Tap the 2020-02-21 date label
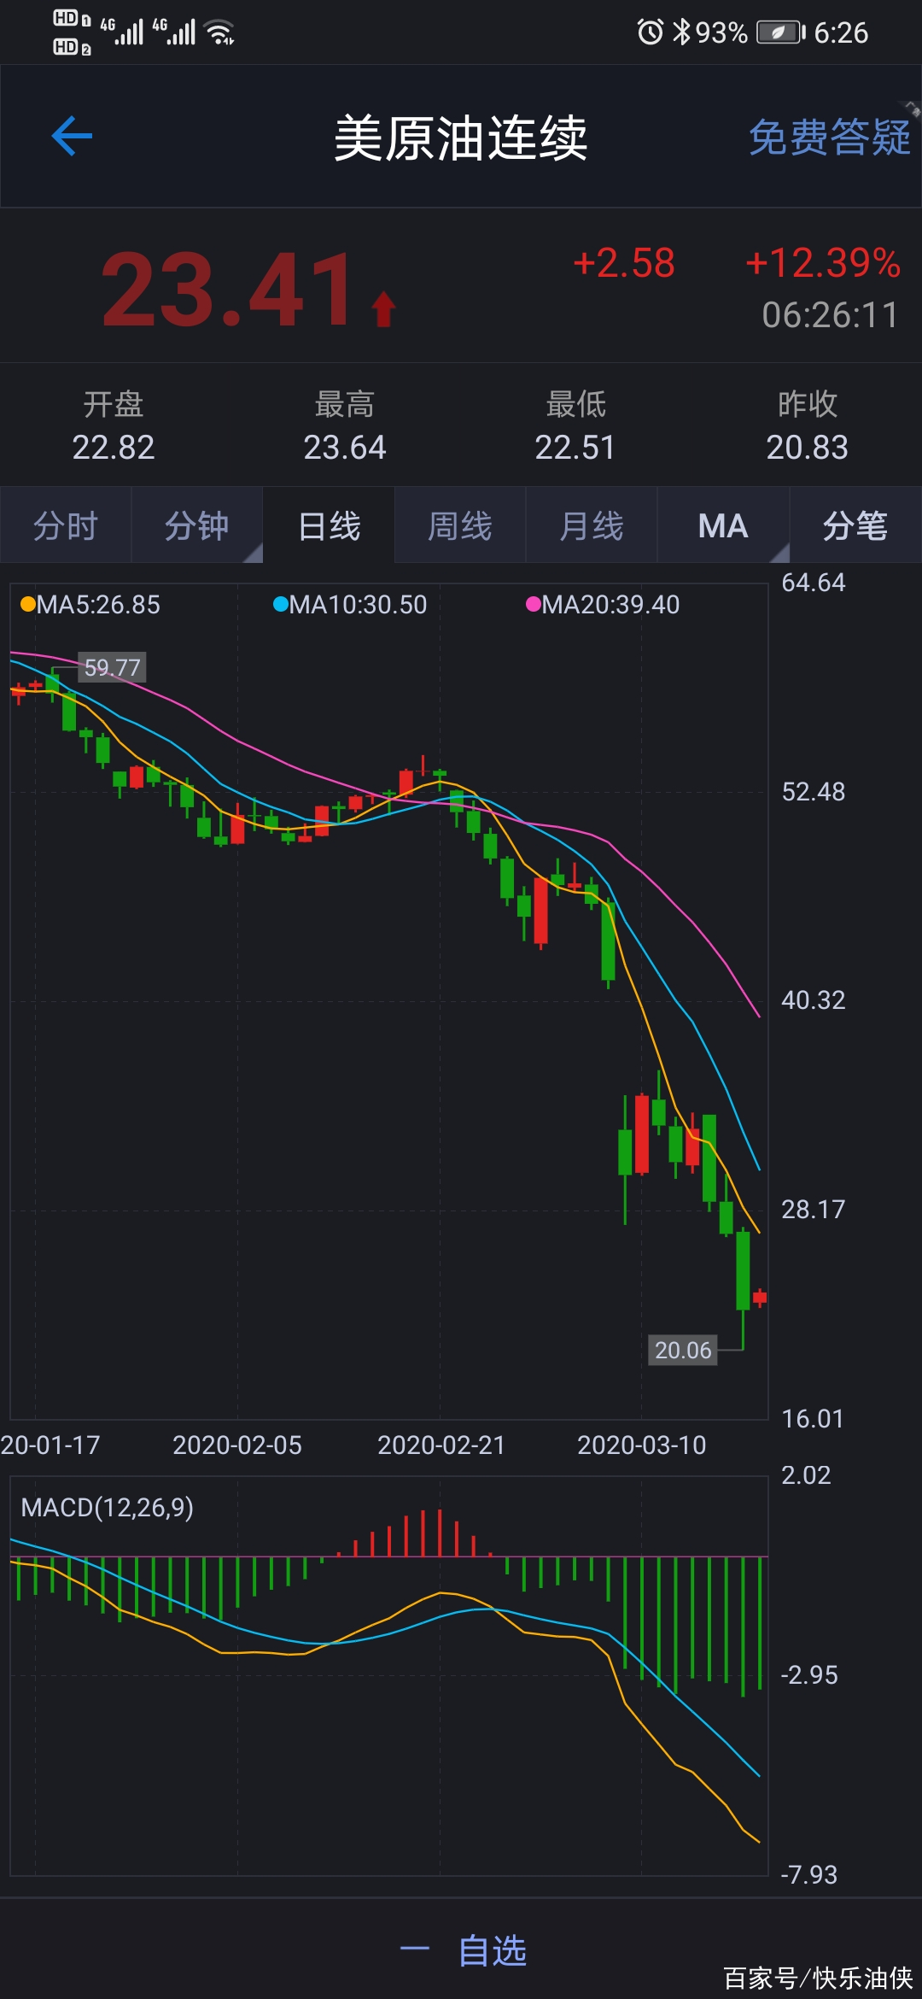The image size is (922, 1999). tap(441, 1445)
